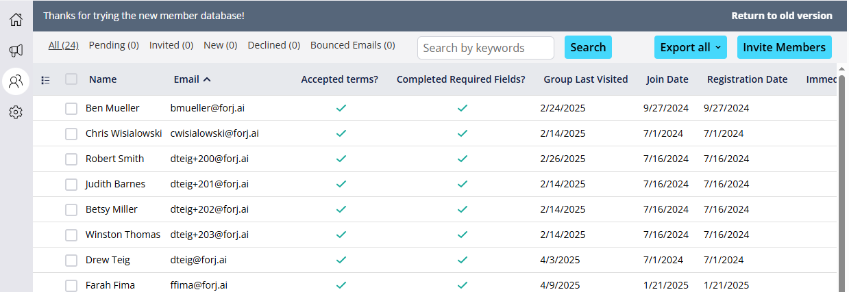
Task: Toggle the select-all checkbox in header
Action: 71,79
